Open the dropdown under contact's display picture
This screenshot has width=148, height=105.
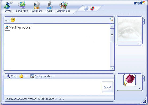click(x=139, y=43)
